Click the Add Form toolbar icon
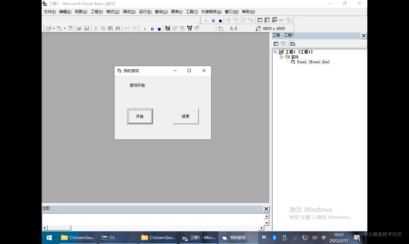This screenshot has width=409, height=244. (60, 28)
